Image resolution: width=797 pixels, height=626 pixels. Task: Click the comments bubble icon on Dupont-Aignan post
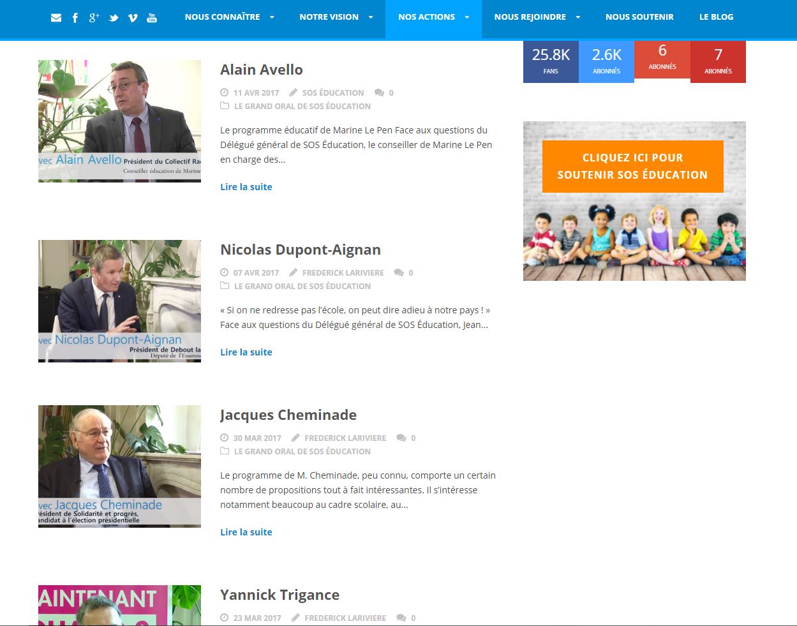pyautogui.click(x=399, y=272)
